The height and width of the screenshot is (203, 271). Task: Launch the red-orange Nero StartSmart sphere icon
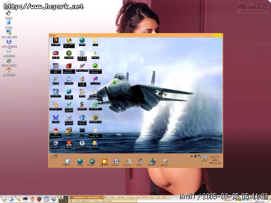(56, 130)
